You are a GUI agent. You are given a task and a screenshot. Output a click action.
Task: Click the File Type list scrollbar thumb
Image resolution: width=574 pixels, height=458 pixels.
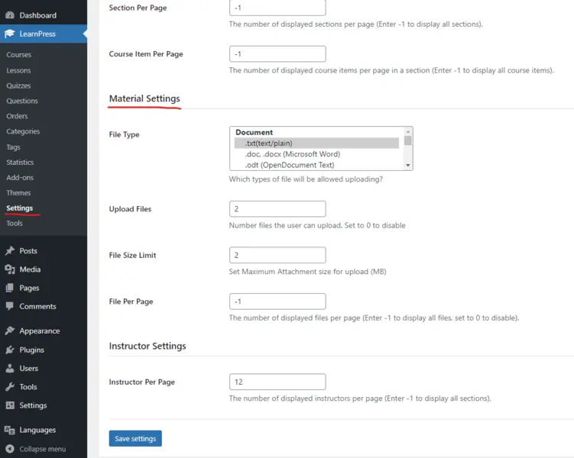(408, 140)
